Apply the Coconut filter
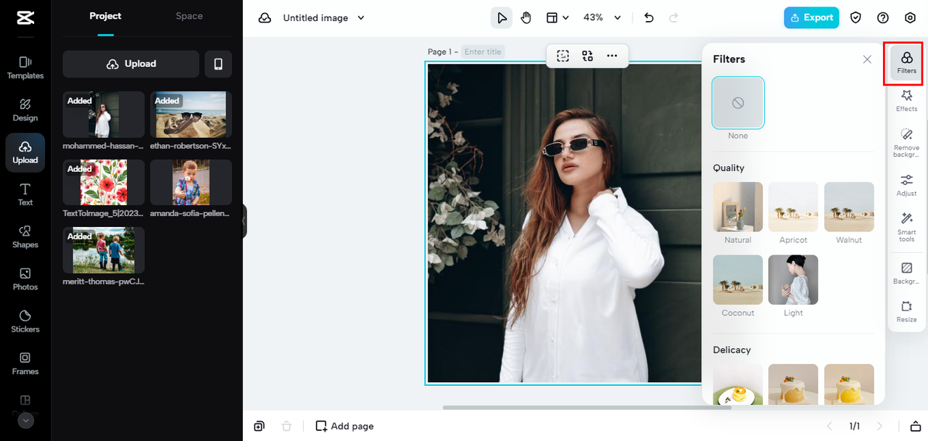The width and height of the screenshot is (928, 441). (738, 279)
